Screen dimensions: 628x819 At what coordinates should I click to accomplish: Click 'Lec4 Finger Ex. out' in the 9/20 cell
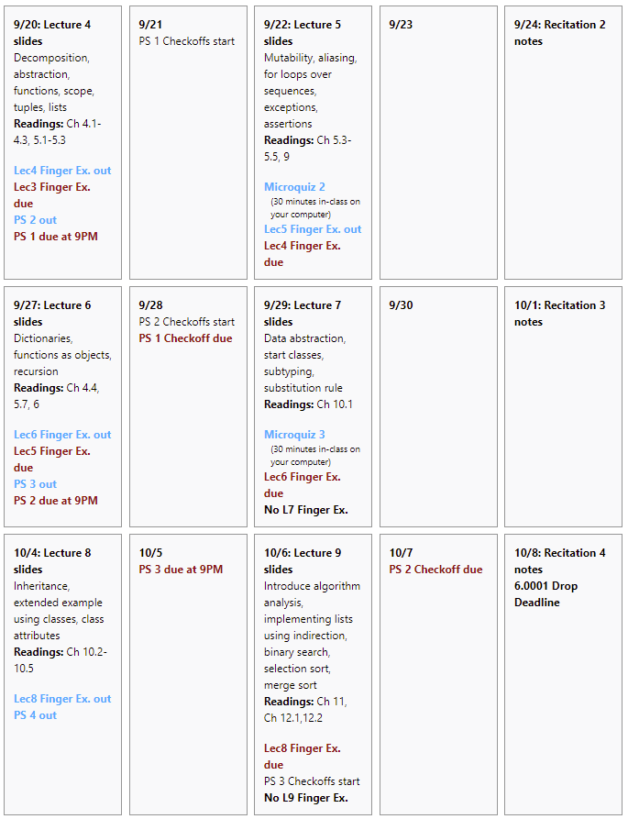pyautogui.click(x=62, y=171)
